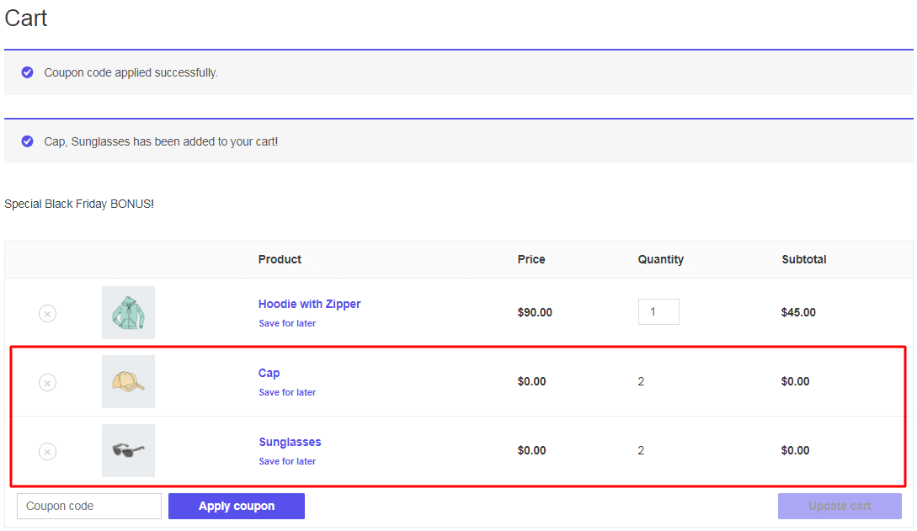The width and height of the screenshot is (917, 531).
Task: Click the Special Black Friday BONUS text
Action: coord(79,204)
